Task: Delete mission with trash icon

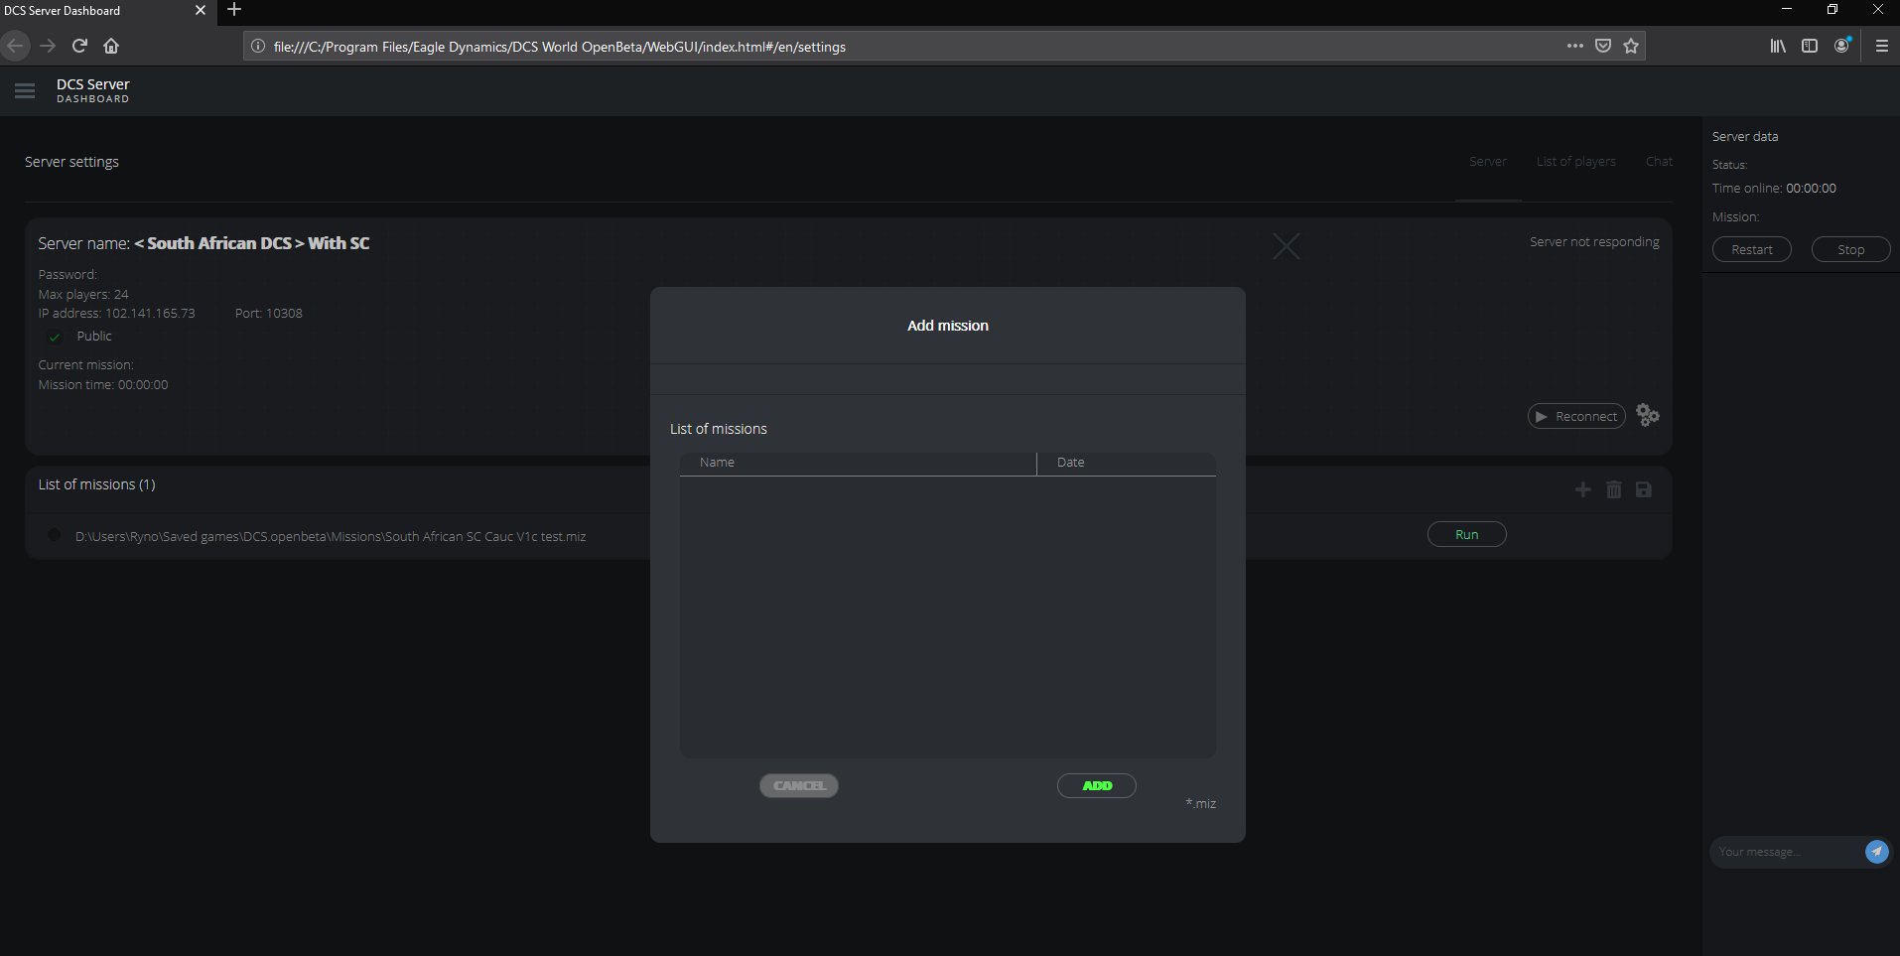Action: [1614, 489]
